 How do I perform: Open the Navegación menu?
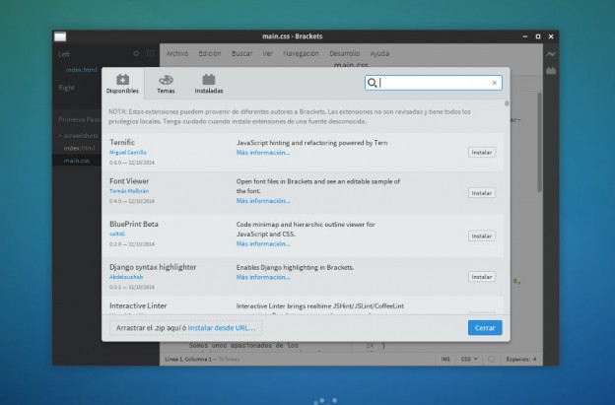pos(300,53)
